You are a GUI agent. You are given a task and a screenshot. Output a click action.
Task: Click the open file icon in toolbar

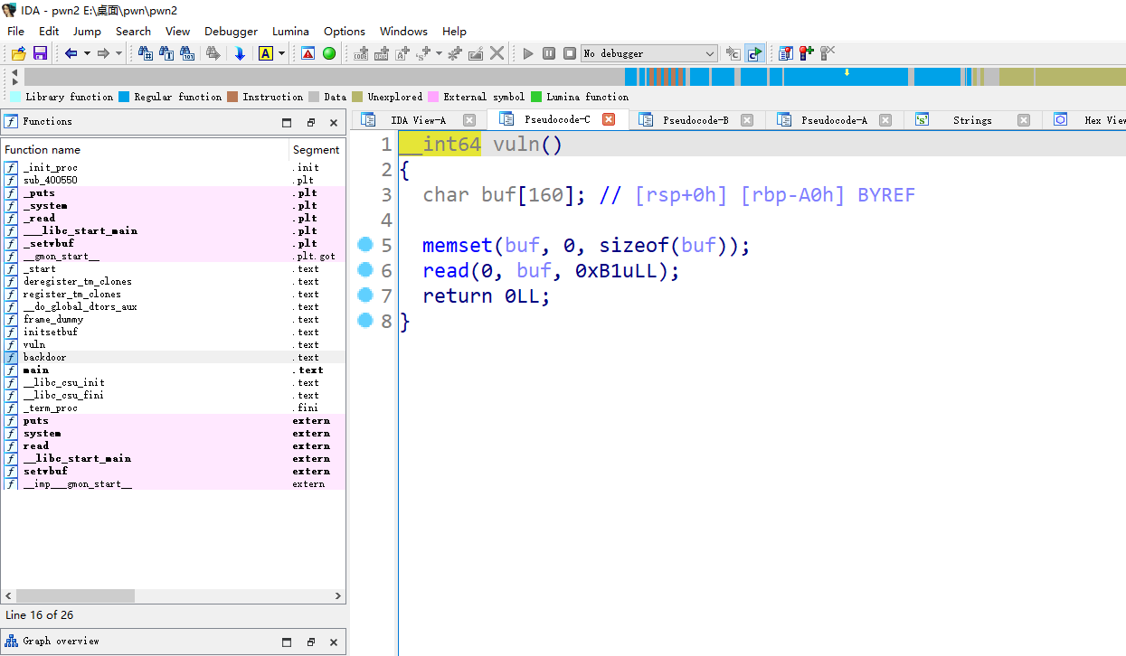click(18, 53)
